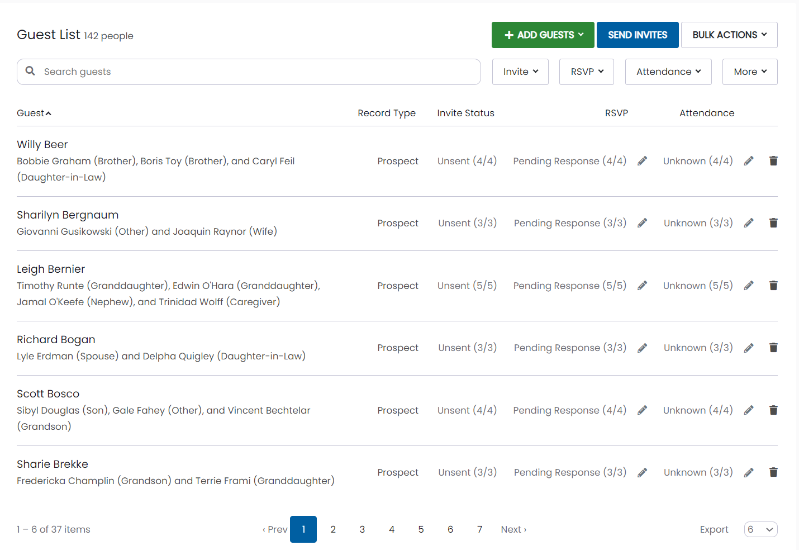Go to page 7
The image size is (799, 550).
pos(479,529)
